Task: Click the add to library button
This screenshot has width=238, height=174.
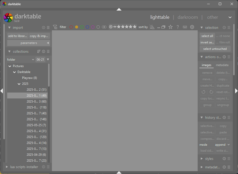Action: pyautogui.click(x=18, y=36)
